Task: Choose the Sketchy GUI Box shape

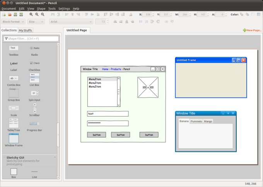Action: (14, 172)
